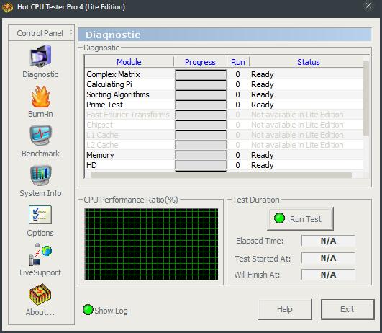
Task: Click the Prime Test progress bar
Action: click(x=201, y=105)
